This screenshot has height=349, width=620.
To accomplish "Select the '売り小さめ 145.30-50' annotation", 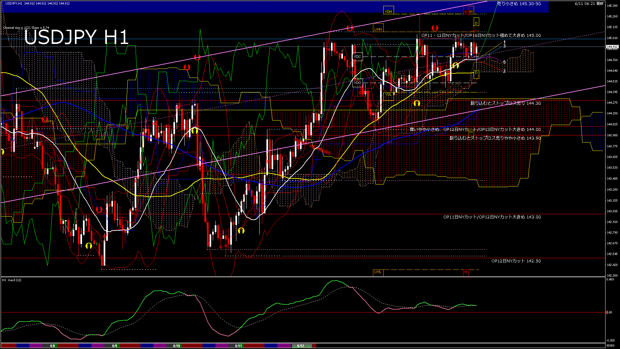I will pos(519,4).
